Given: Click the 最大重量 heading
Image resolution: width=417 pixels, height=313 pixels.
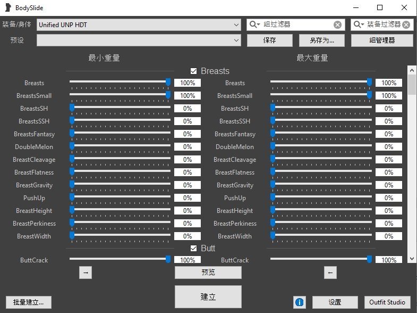Looking at the screenshot, I should (312, 58).
